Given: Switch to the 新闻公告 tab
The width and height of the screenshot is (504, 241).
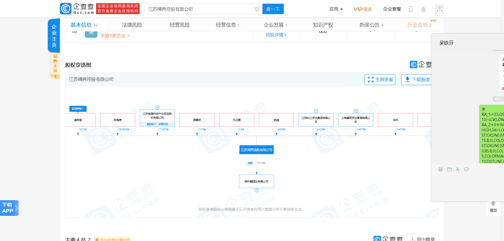Looking at the screenshot, I should point(371,25).
